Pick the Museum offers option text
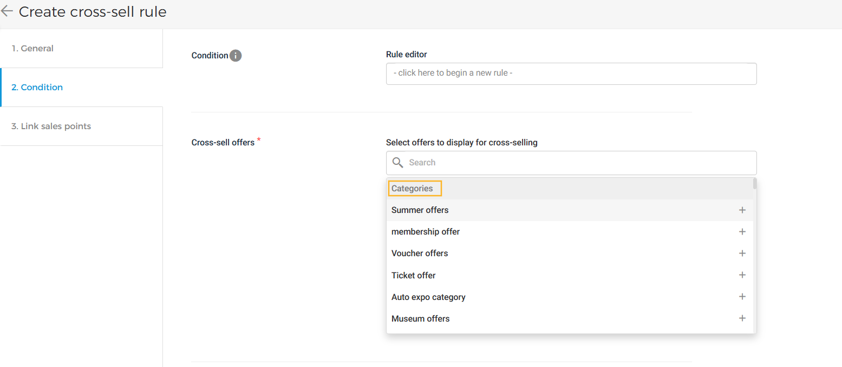This screenshot has height=367, width=842. [x=420, y=319]
